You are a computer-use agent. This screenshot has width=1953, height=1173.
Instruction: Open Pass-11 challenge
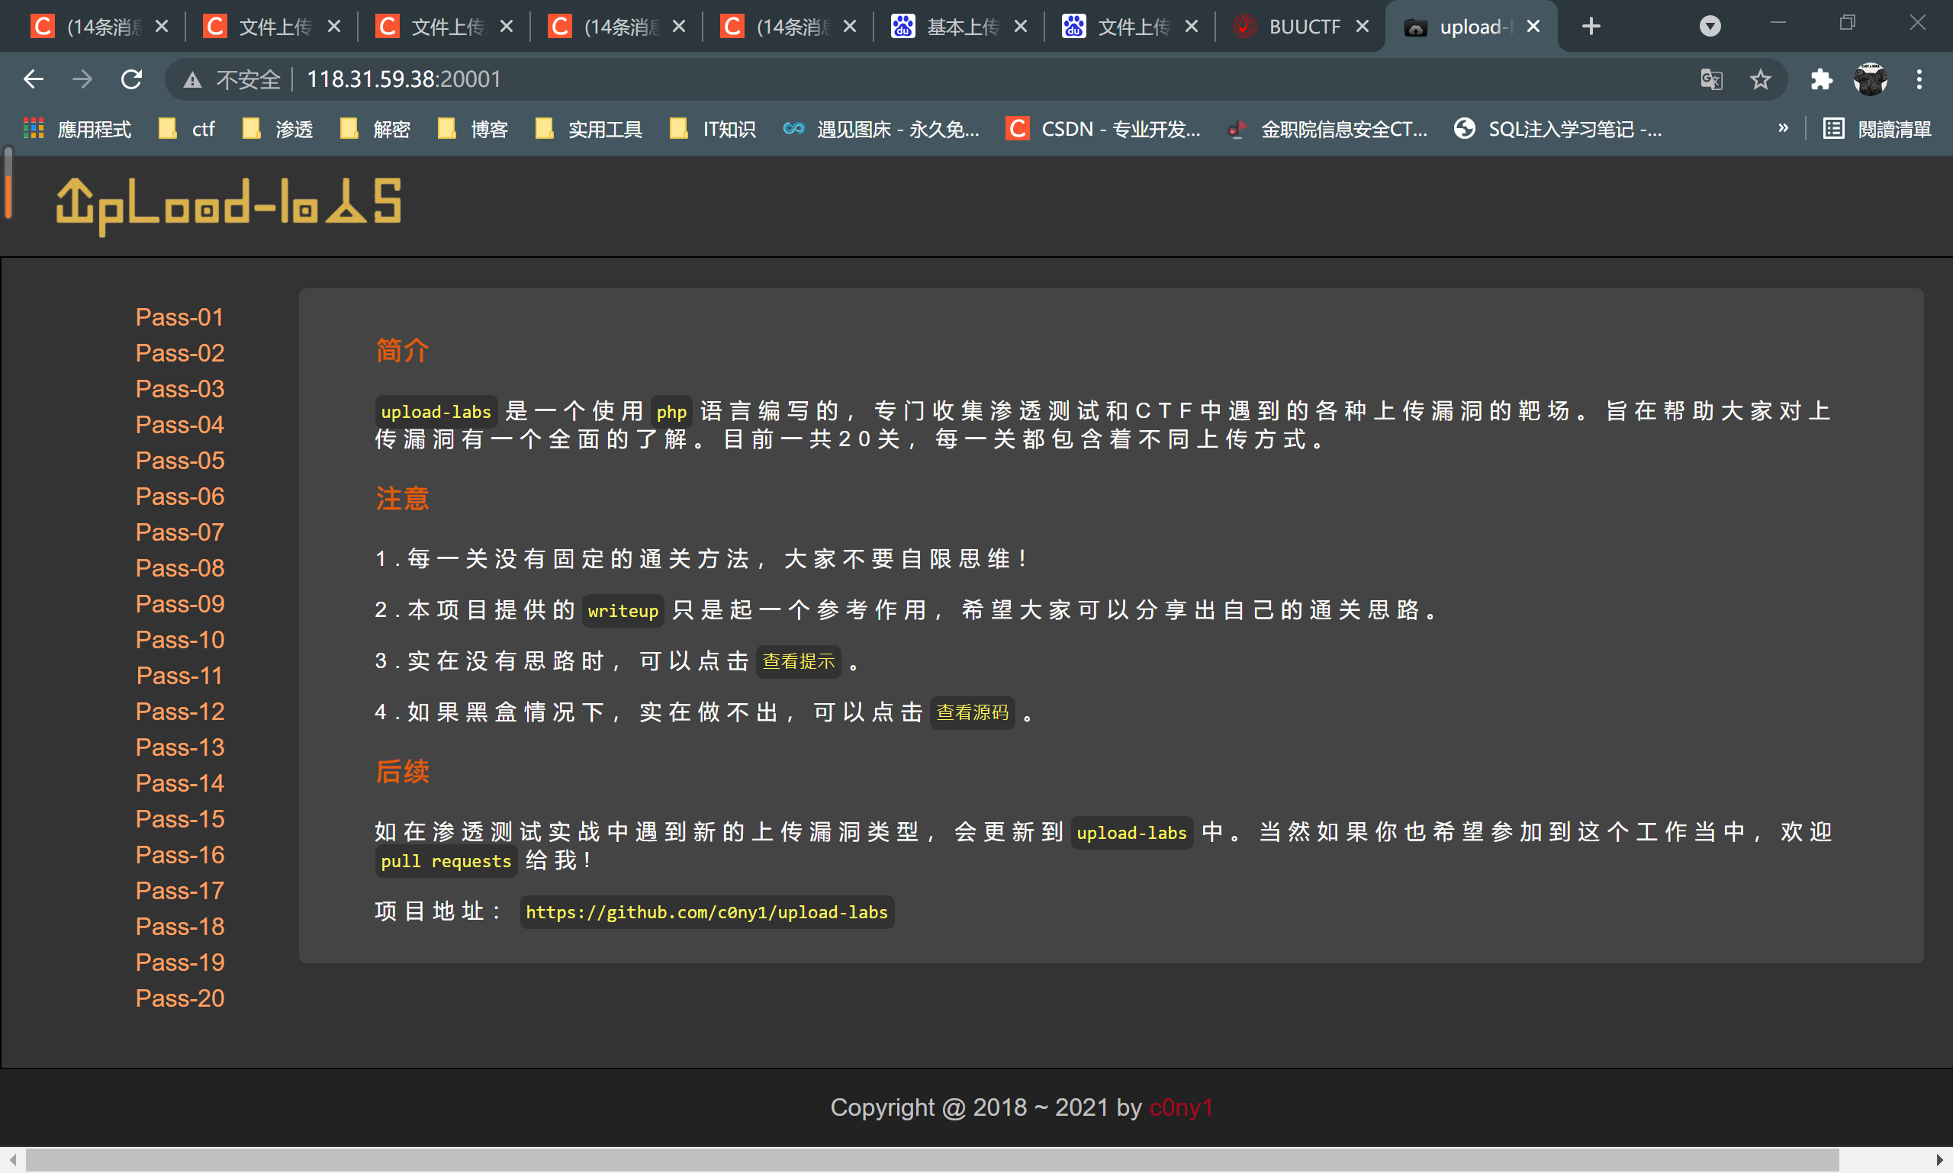(179, 676)
